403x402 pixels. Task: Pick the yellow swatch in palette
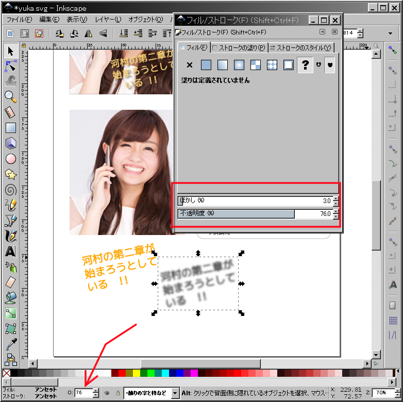pyautogui.click(x=137, y=373)
